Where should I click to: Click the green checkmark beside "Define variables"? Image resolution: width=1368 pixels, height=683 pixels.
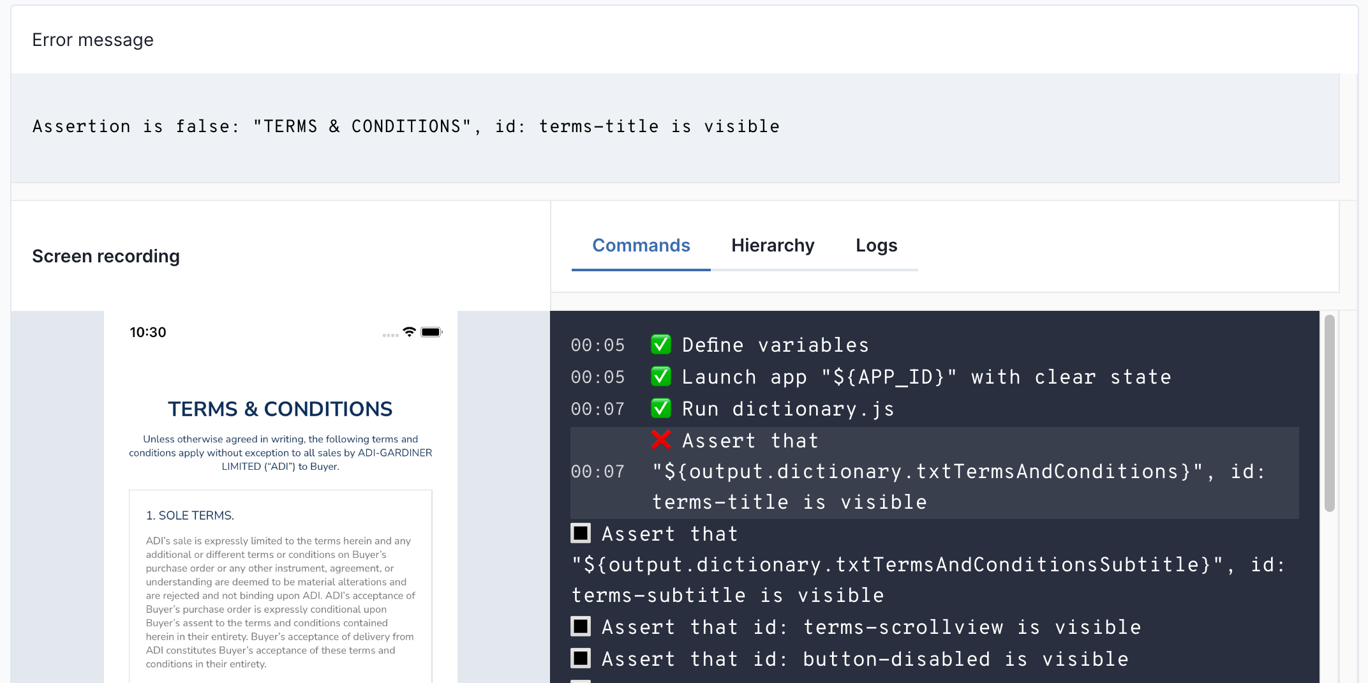[660, 345]
